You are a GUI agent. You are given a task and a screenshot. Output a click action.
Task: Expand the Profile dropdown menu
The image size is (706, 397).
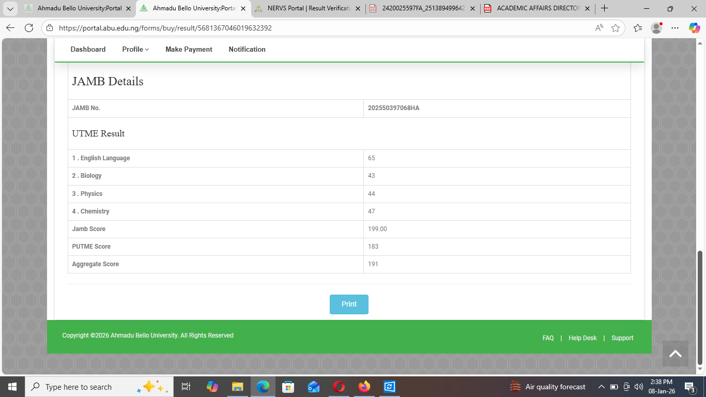click(135, 50)
